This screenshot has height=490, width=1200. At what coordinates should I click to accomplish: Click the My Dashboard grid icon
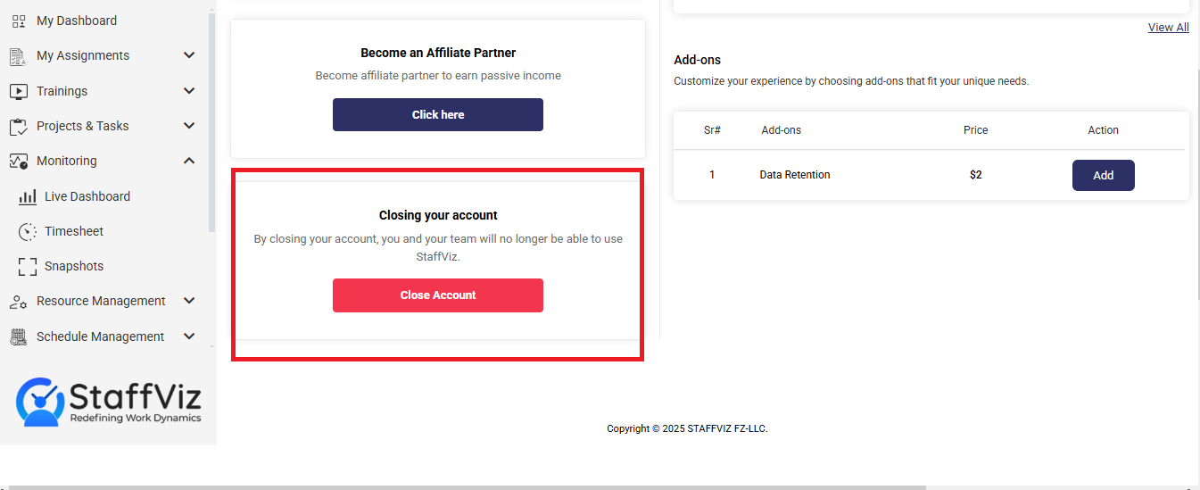point(19,21)
